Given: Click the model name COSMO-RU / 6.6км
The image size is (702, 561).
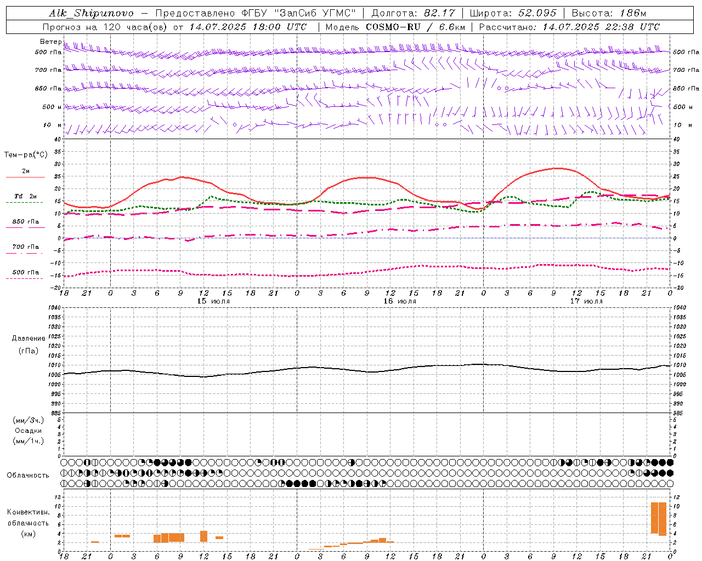Looking at the screenshot, I should [x=416, y=27].
